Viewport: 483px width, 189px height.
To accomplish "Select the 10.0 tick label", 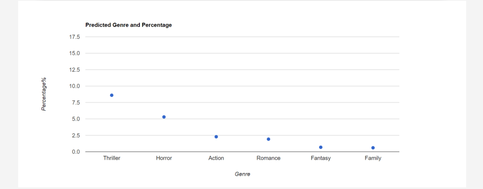I will (x=75, y=86).
